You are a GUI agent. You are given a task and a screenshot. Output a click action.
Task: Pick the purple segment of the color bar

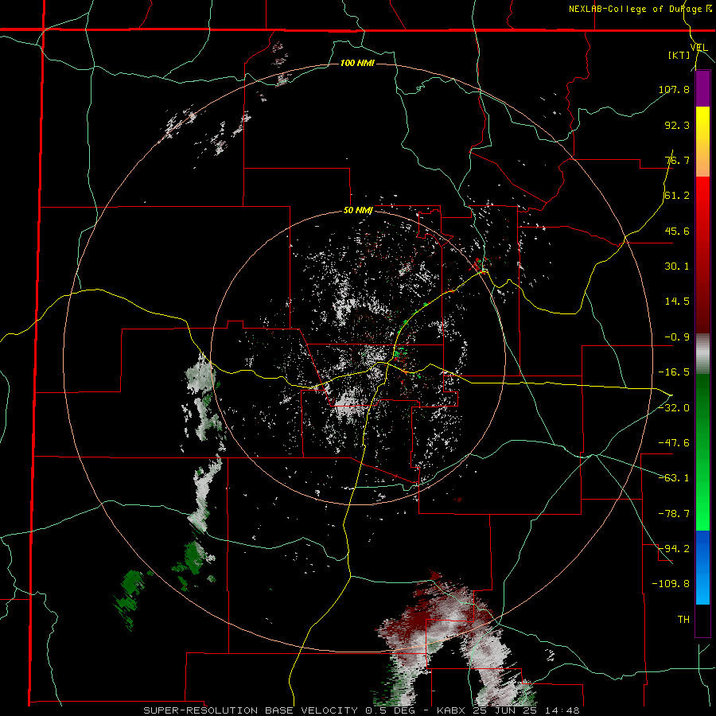[702, 89]
